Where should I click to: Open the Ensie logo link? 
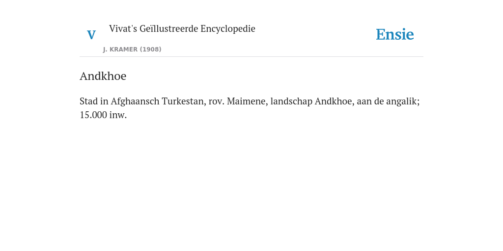395,34
